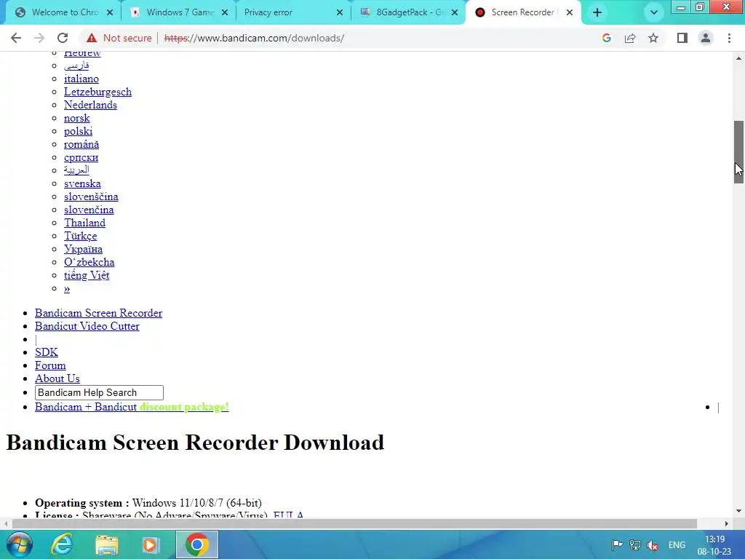Close the 8GadgetPack tab
The width and height of the screenshot is (745, 559).
[455, 13]
